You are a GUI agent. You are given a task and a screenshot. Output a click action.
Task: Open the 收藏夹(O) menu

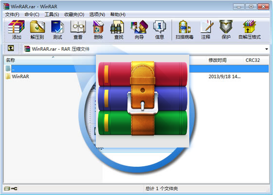74,15
